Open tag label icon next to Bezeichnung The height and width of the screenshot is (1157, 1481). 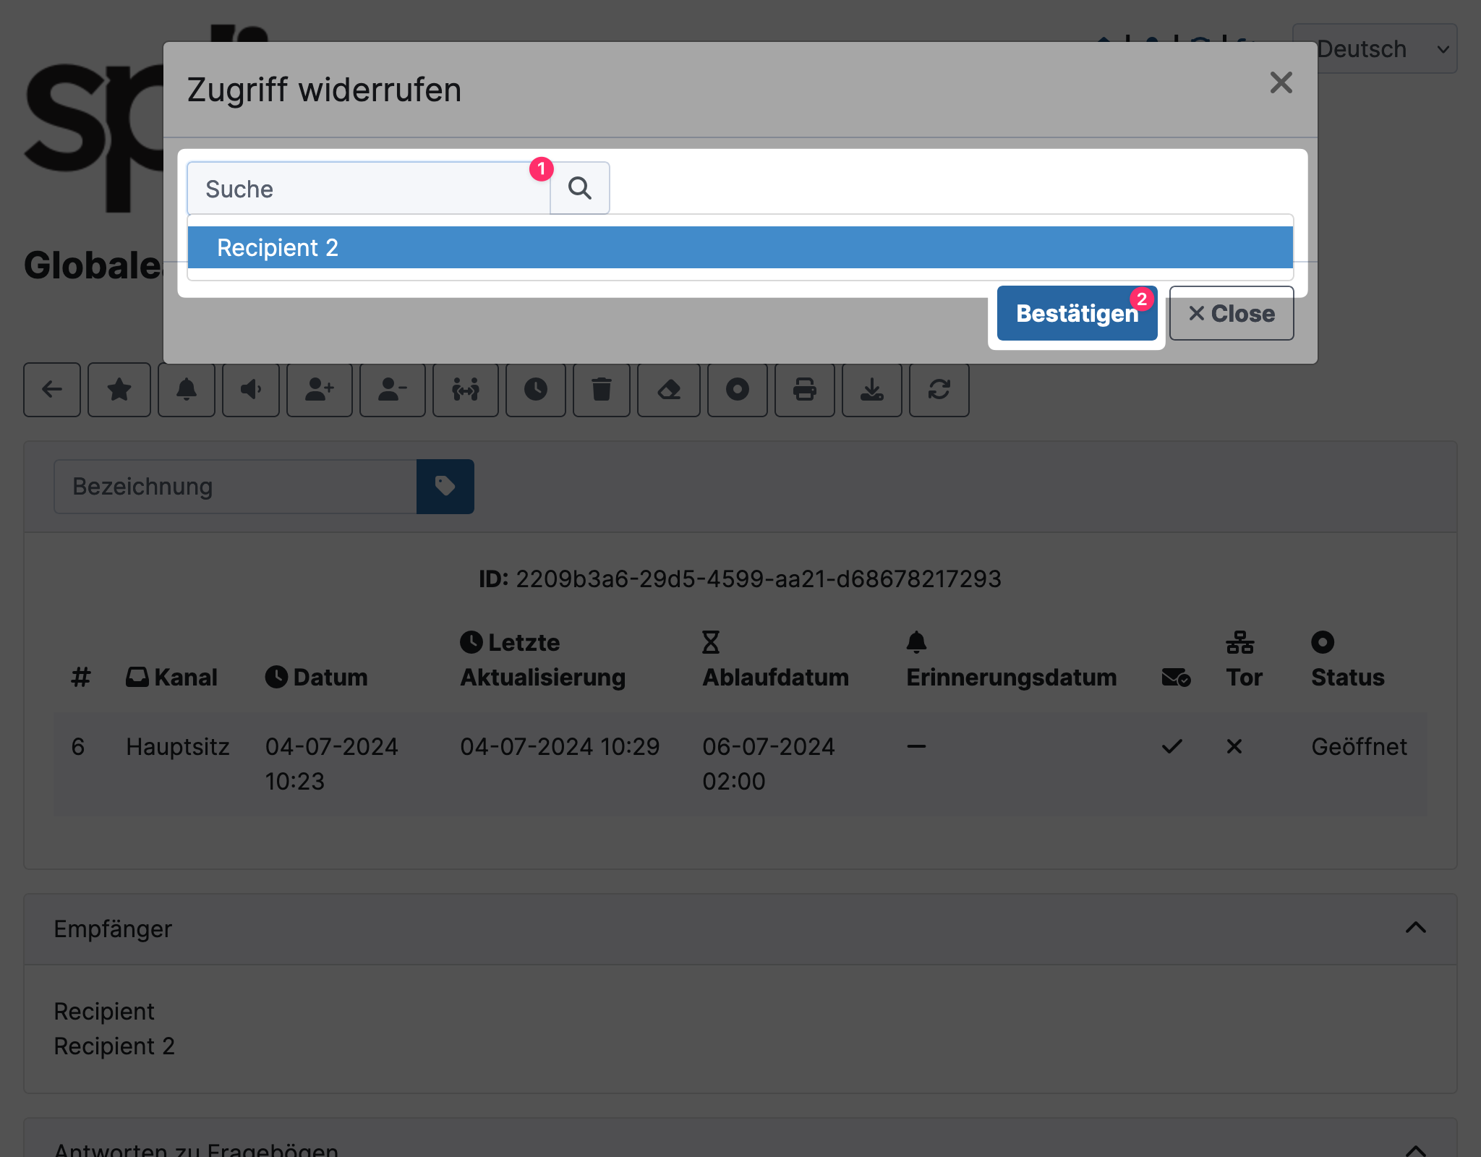pyautogui.click(x=446, y=487)
